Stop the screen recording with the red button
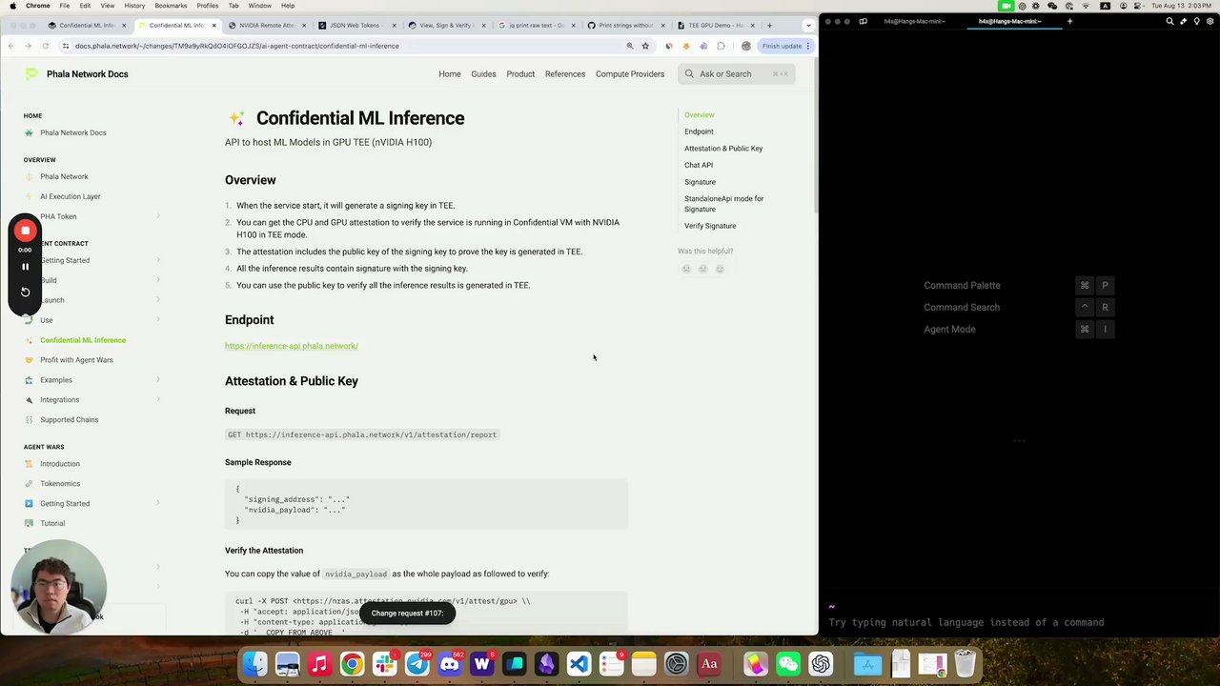 [26, 231]
